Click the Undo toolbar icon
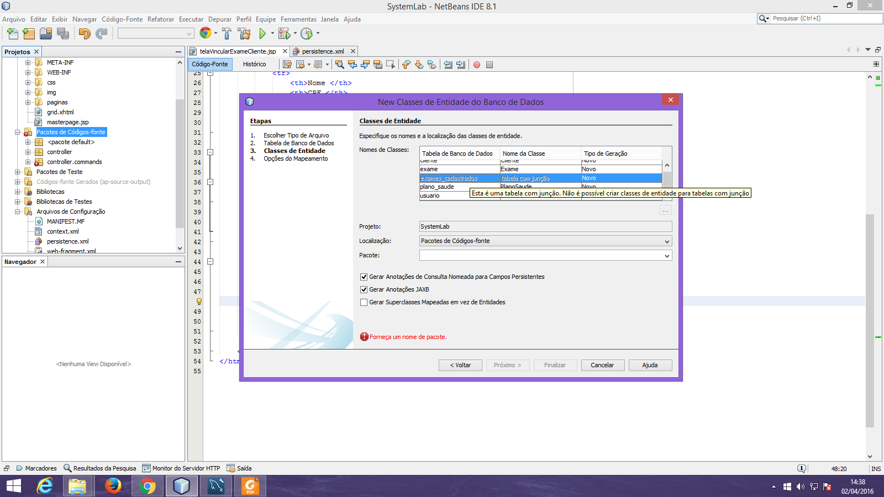Viewport: 884px width, 497px height. coord(84,34)
